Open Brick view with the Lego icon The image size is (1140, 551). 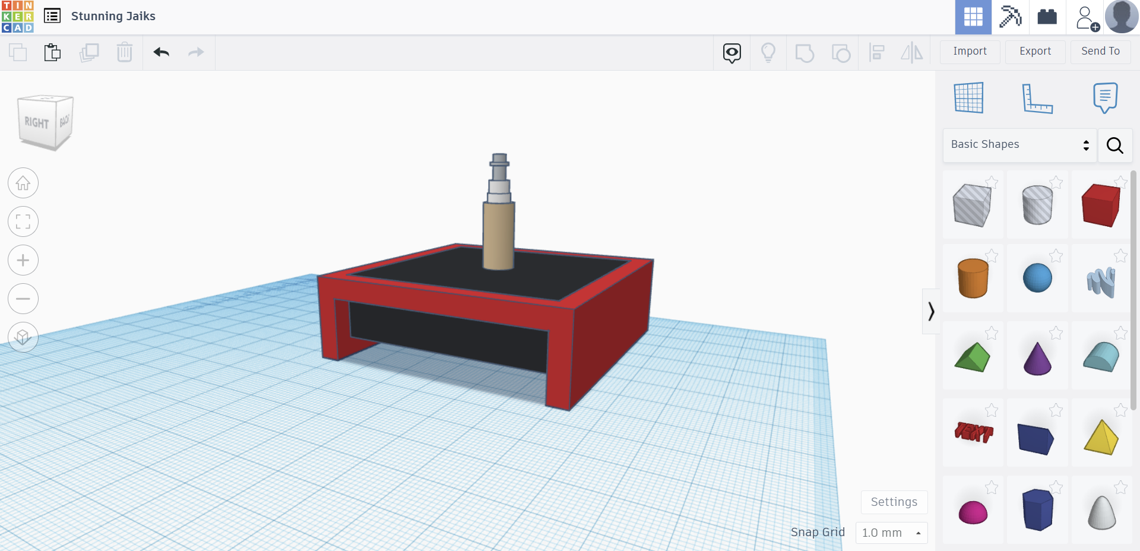click(x=1047, y=17)
